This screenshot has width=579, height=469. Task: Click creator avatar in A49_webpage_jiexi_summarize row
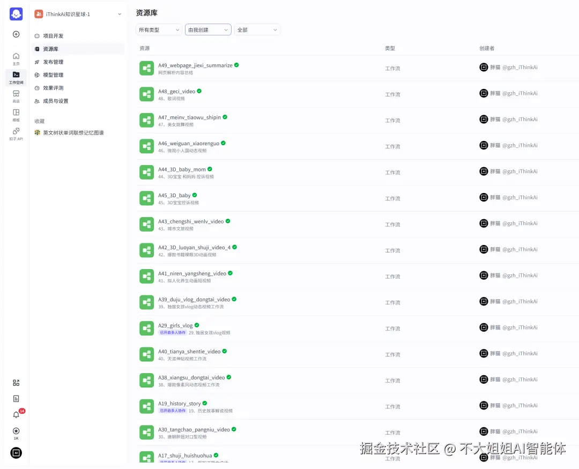click(484, 67)
